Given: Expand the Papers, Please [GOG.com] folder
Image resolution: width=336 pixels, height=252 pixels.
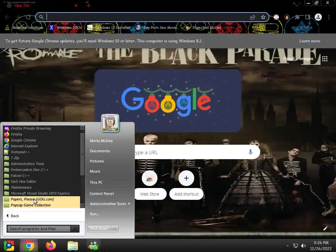Looking at the screenshot, I should tap(42, 199).
